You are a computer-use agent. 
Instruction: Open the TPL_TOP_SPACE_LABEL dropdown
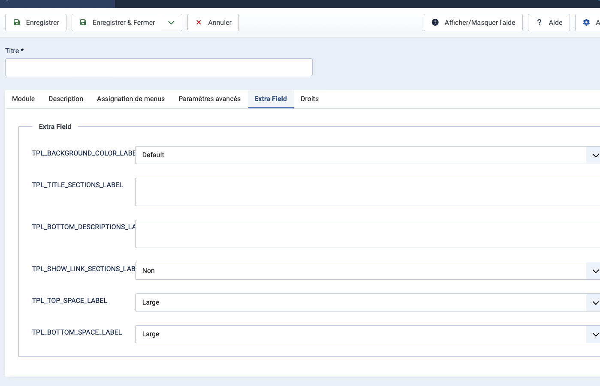point(368,302)
